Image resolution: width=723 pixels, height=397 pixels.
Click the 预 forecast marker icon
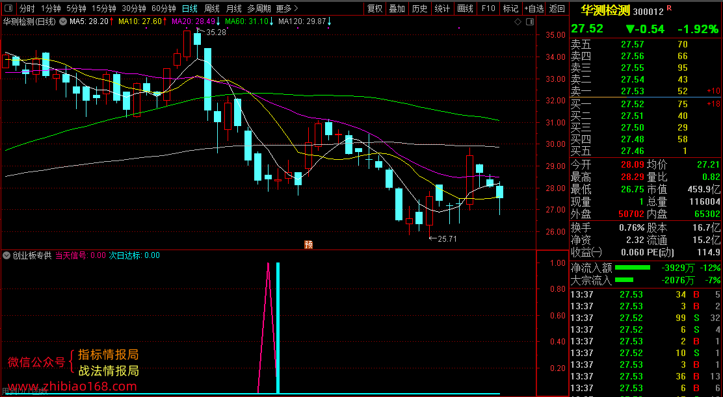pos(308,244)
